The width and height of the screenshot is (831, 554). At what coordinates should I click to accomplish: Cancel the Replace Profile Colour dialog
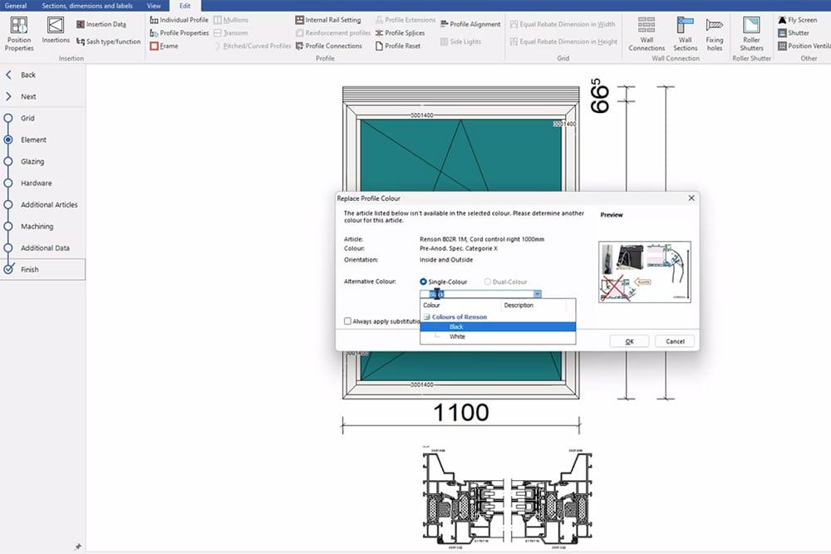point(674,341)
